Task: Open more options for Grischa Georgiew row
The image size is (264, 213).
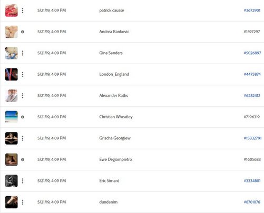Action: 23,138
